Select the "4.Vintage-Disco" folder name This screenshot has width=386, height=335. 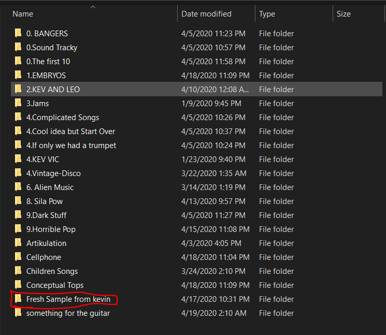(54, 173)
